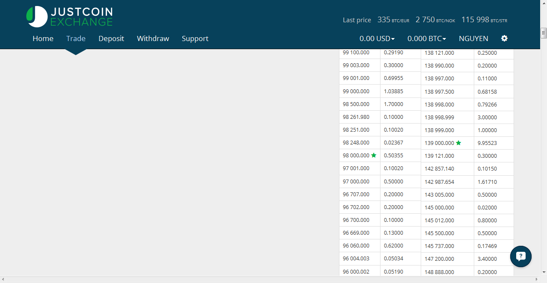This screenshot has height=283, width=547.
Task: Open the help chat bubble
Action: 521,256
